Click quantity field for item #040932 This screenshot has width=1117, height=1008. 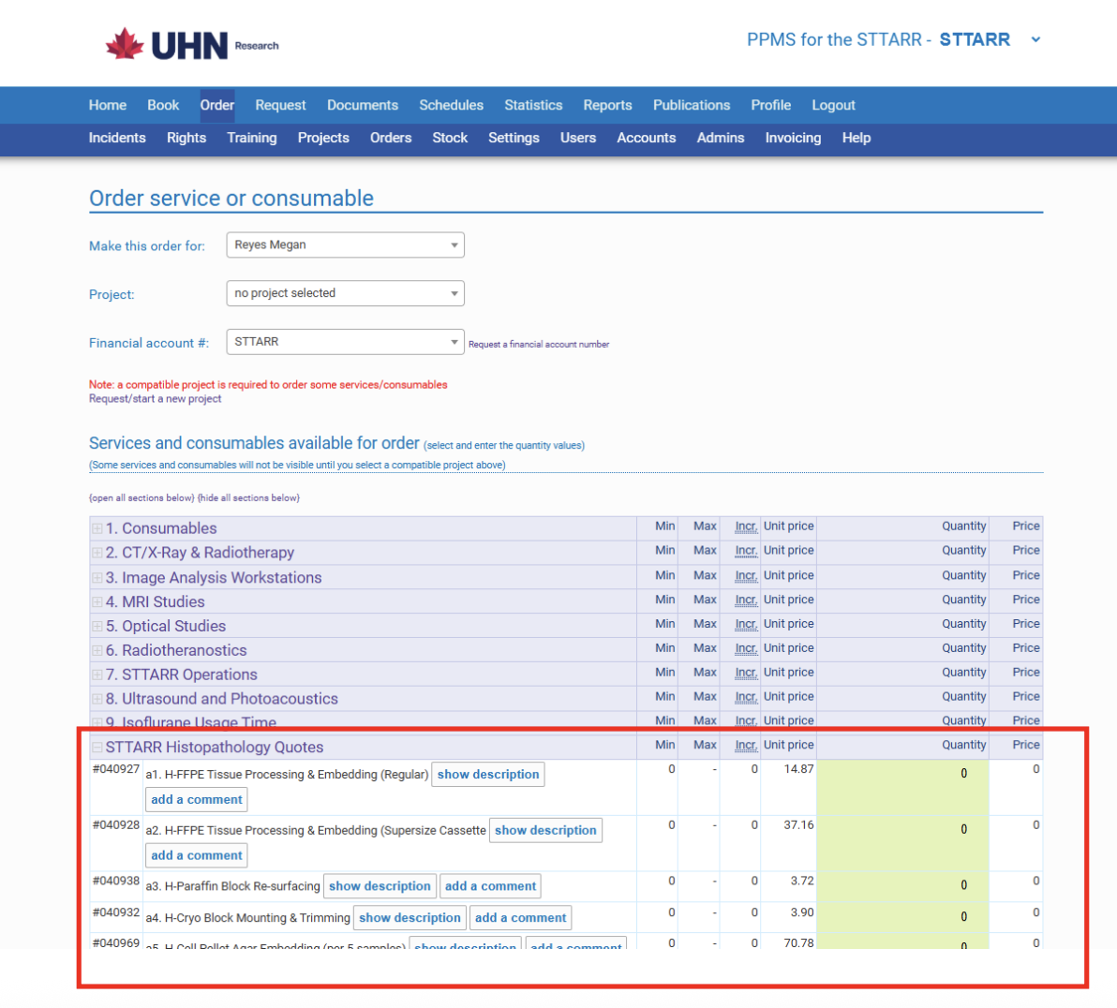[902, 916]
